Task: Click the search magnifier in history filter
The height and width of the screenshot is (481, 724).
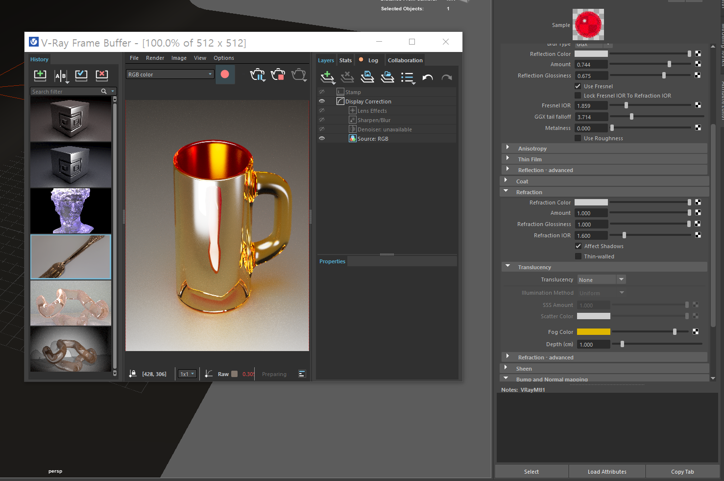Action: (104, 91)
